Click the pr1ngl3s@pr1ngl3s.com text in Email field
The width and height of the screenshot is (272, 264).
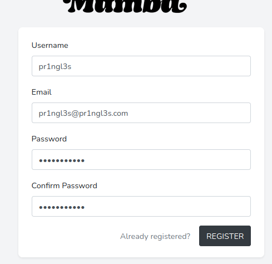tap(83, 114)
